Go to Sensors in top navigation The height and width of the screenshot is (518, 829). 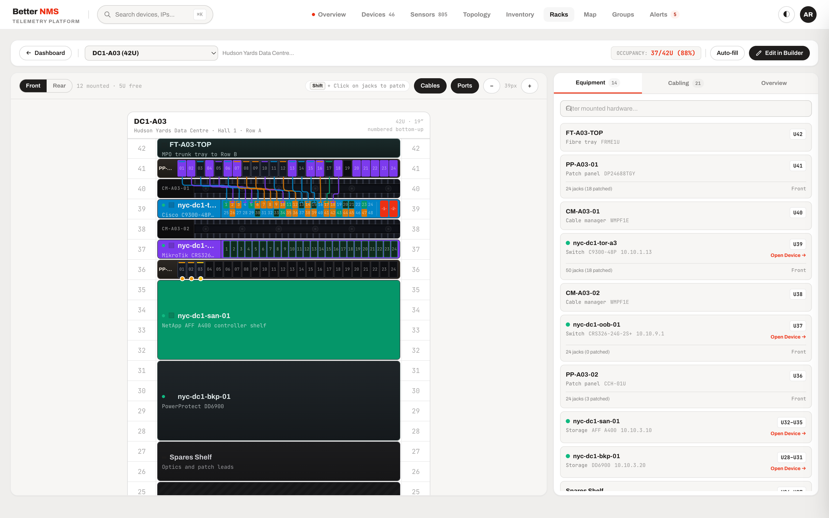428,15
